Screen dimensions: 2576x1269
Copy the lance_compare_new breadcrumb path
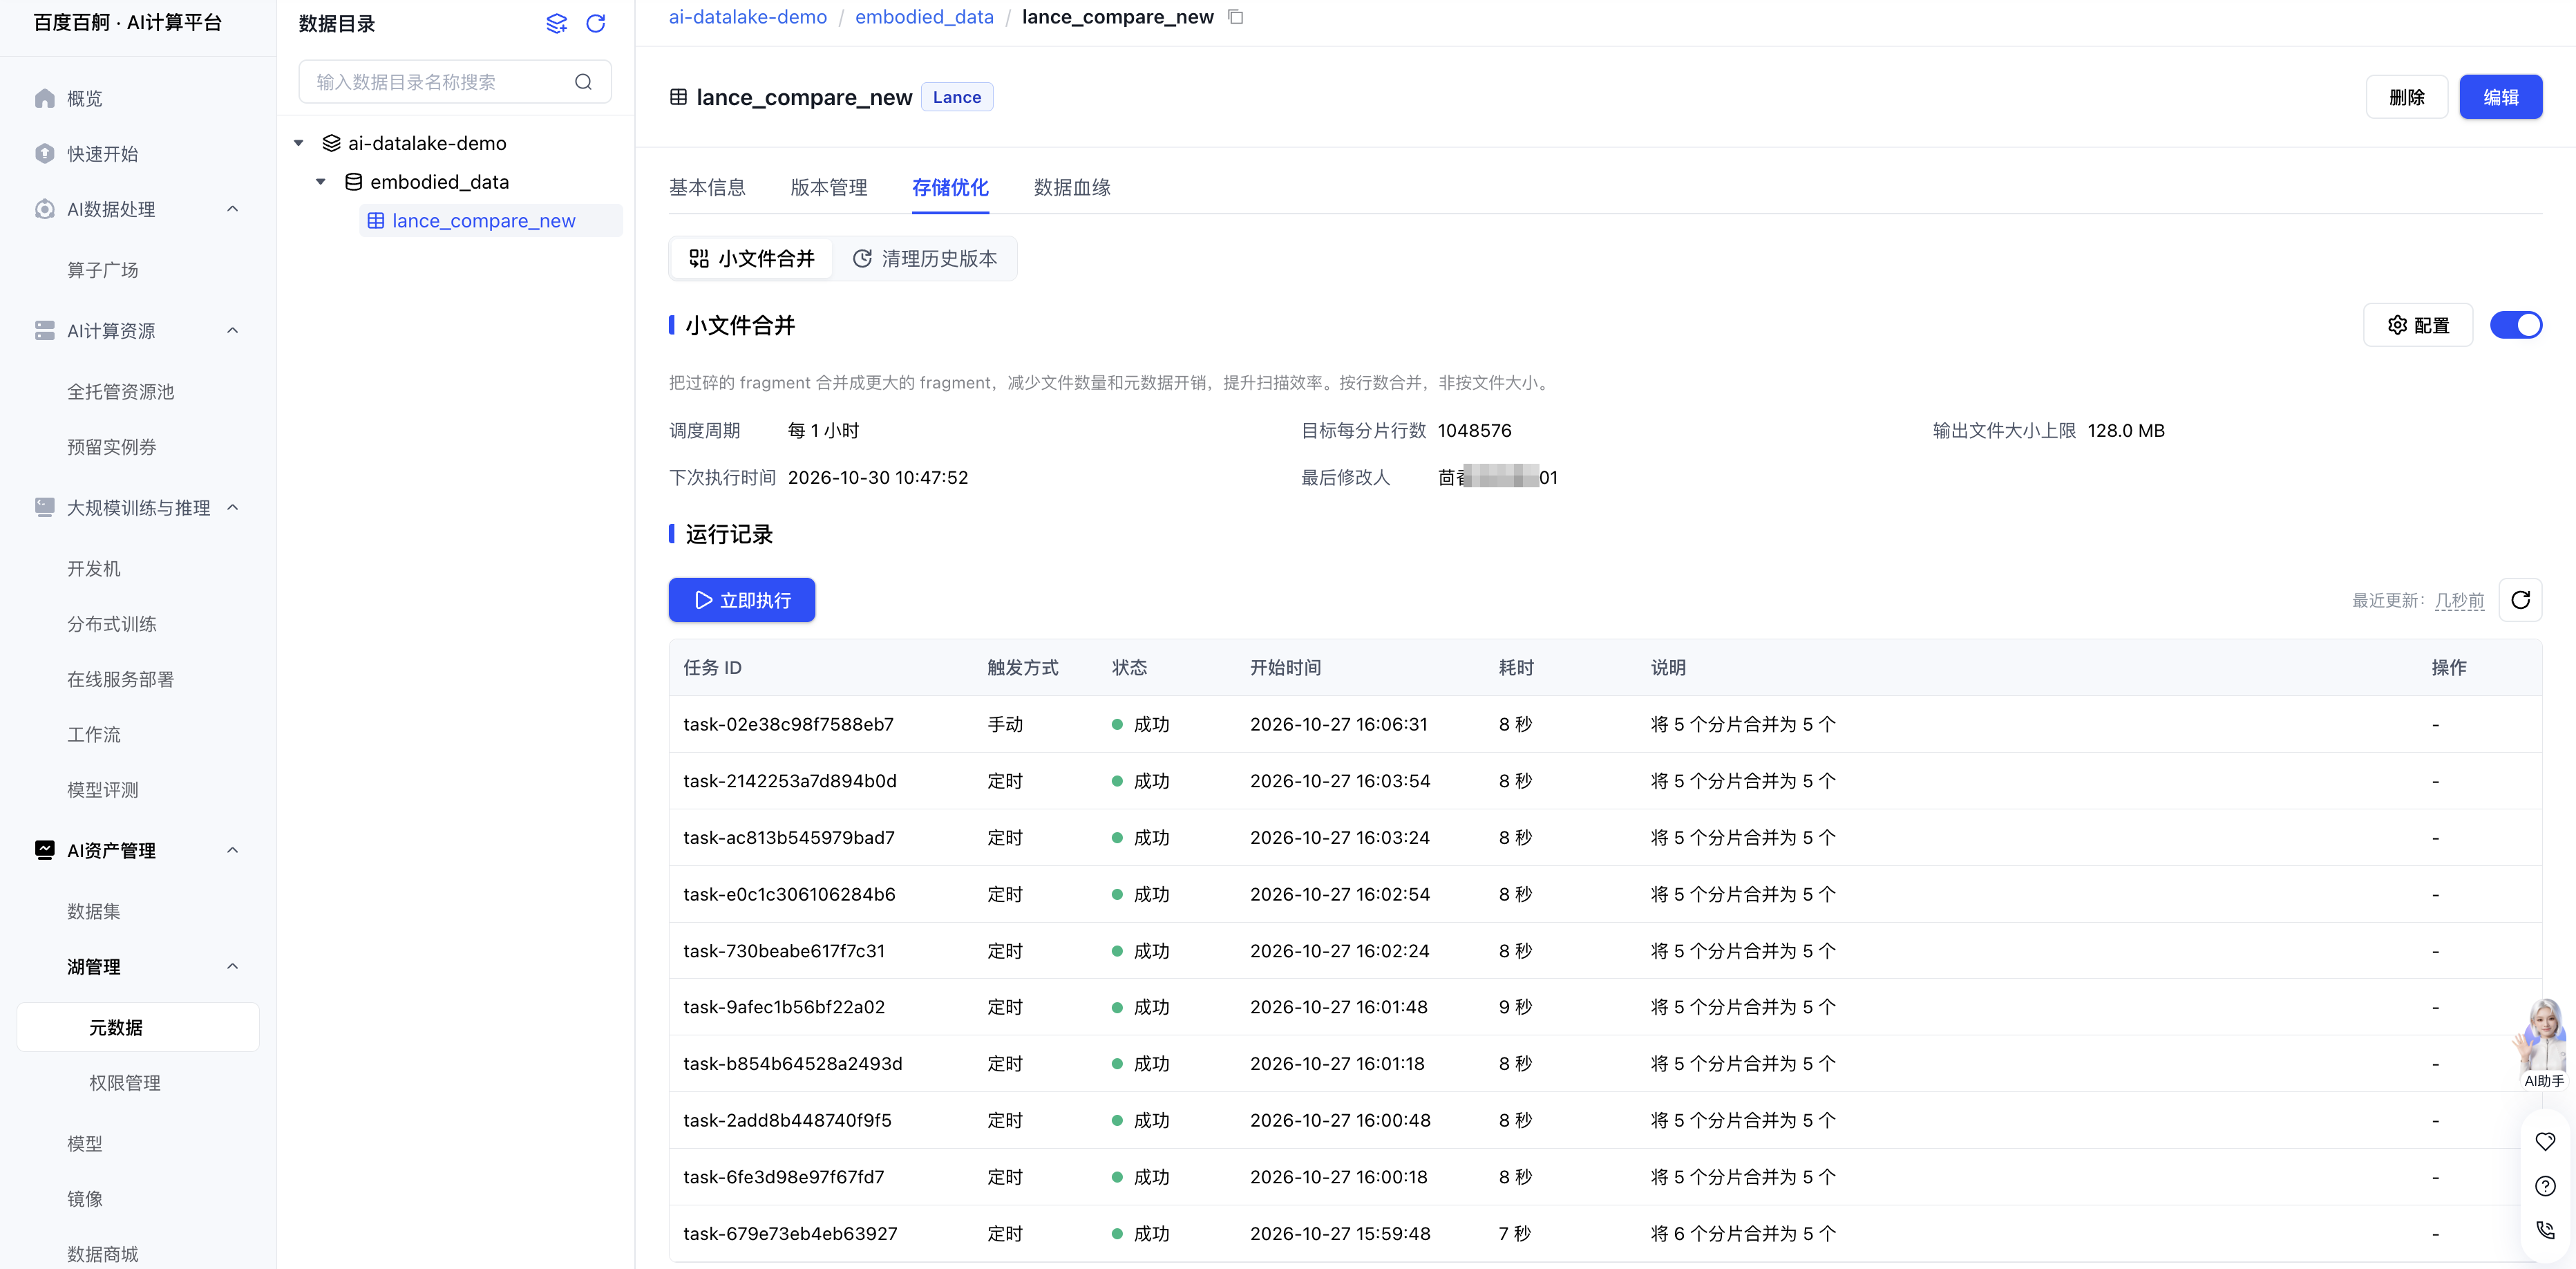(x=1236, y=17)
